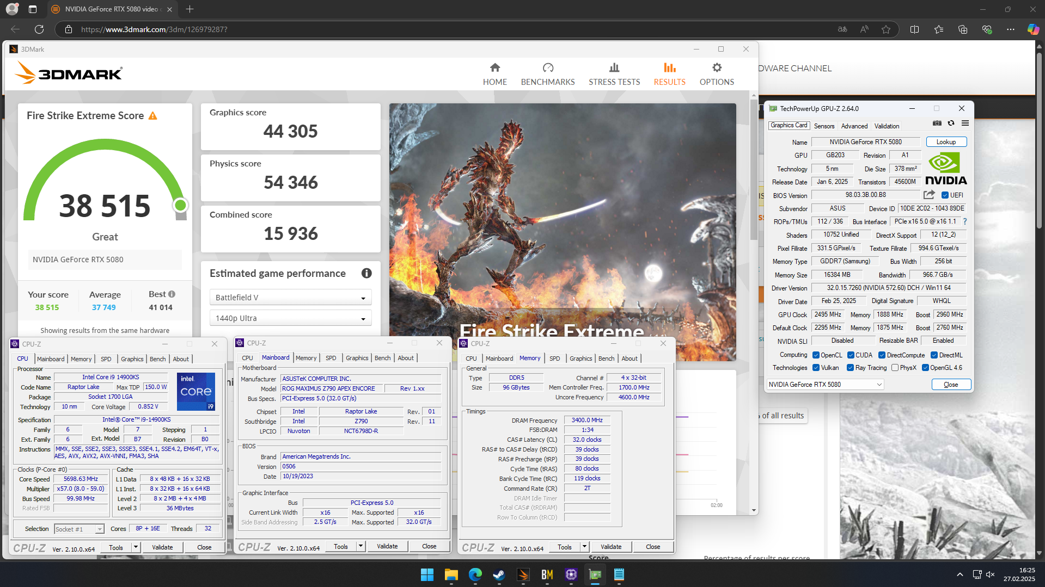Click the warning icon beside Fire Strike Extreme Score
The height and width of the screenshot is (587, 1045).
pyautogui.click(x=153, y=116)
